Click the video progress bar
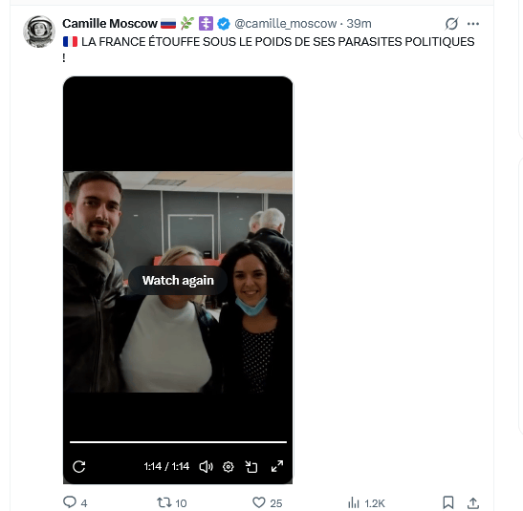 tap(178, 442)
